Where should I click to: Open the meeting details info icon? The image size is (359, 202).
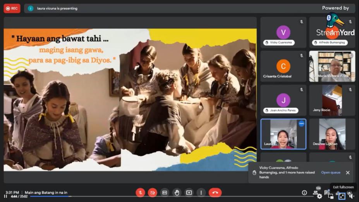[304, 193]
